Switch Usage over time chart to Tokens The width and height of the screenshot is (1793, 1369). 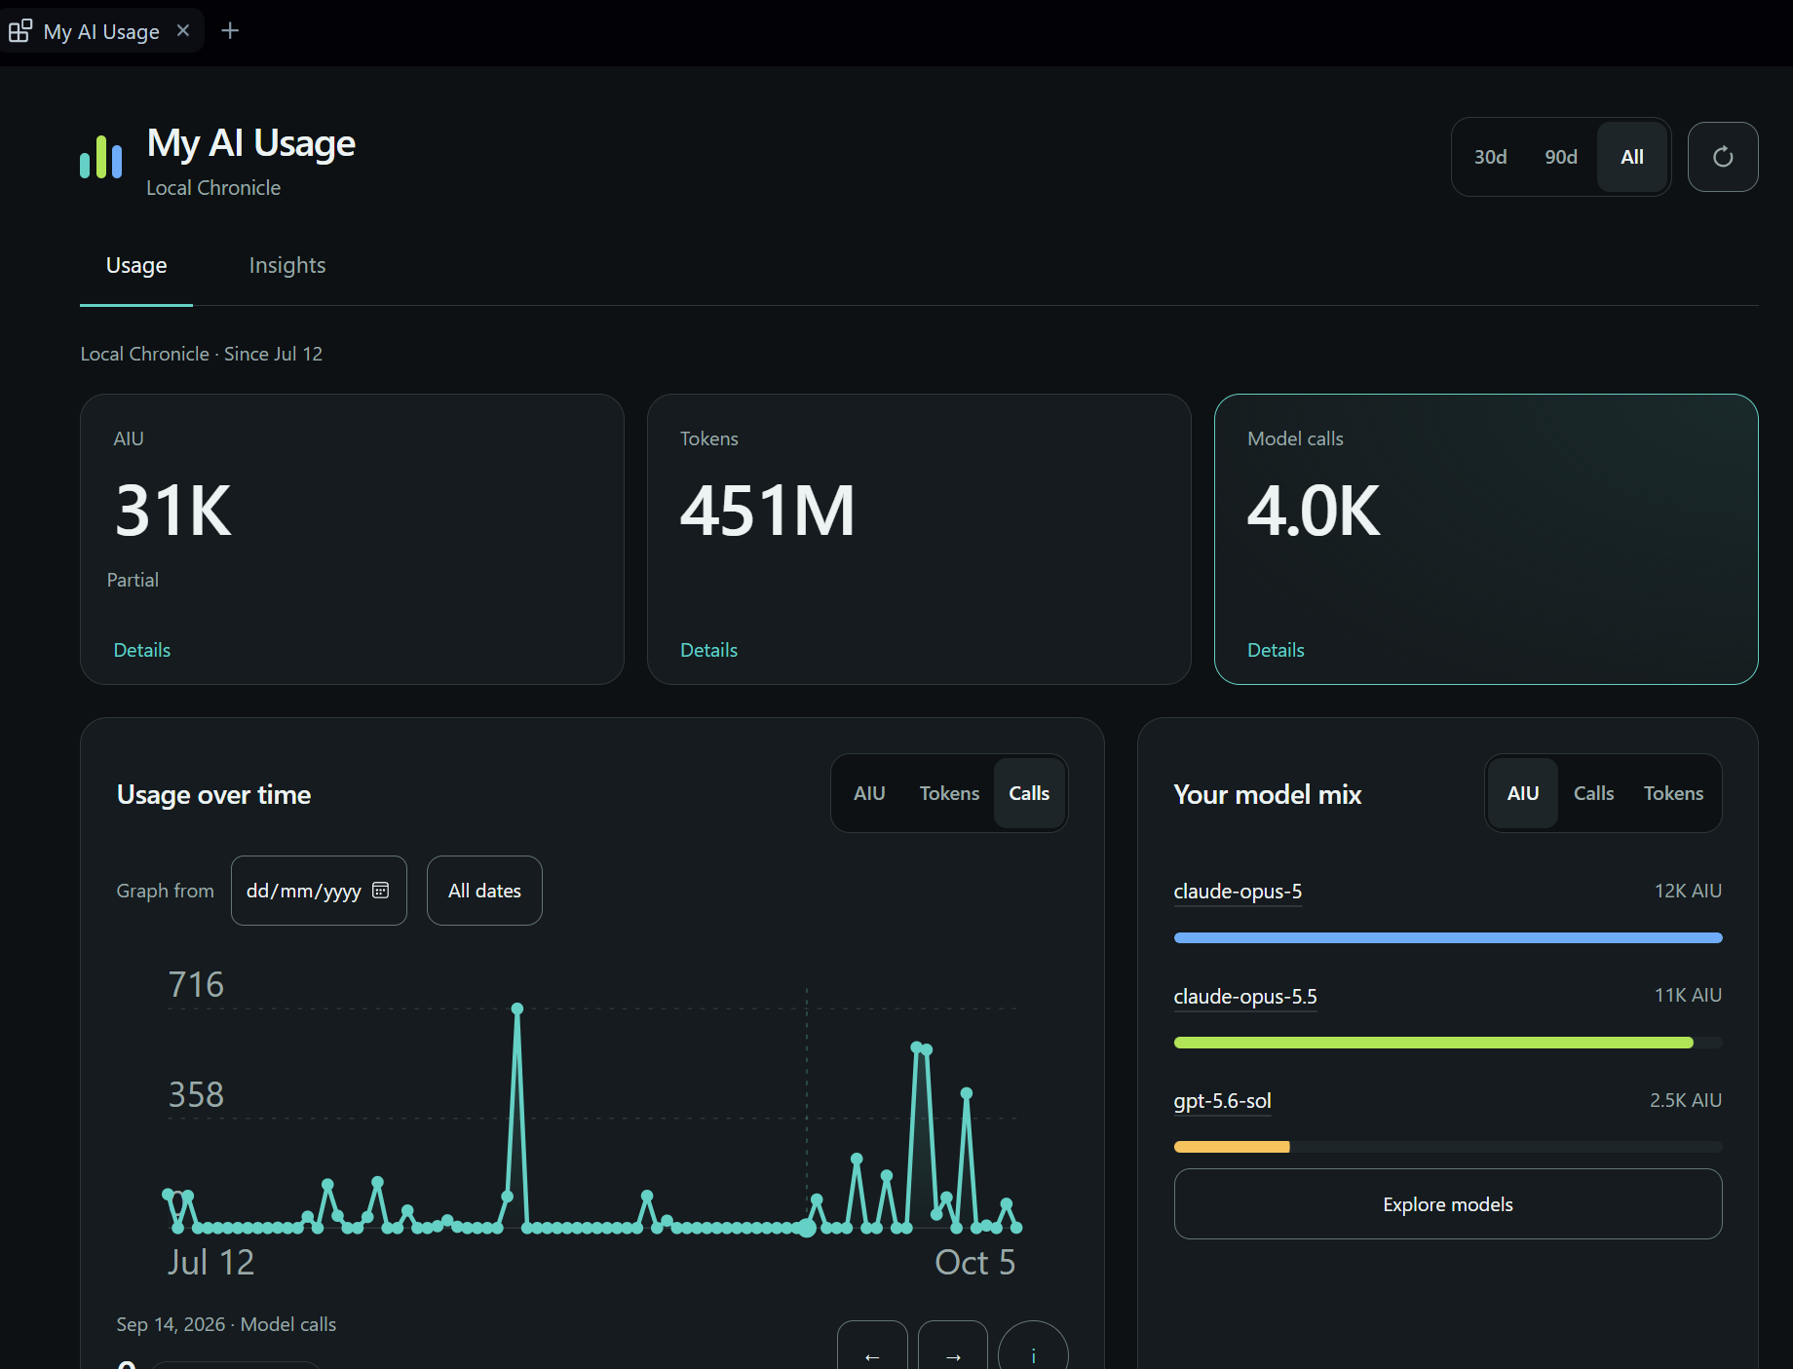[x=949, y=793]
